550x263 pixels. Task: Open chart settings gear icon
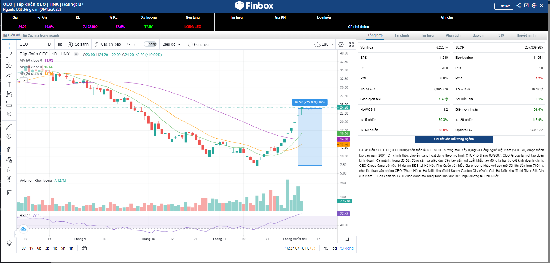tap(341, 44)
